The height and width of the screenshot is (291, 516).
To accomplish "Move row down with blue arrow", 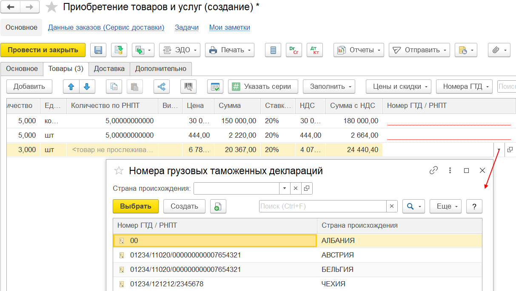I will click(87, 87).
